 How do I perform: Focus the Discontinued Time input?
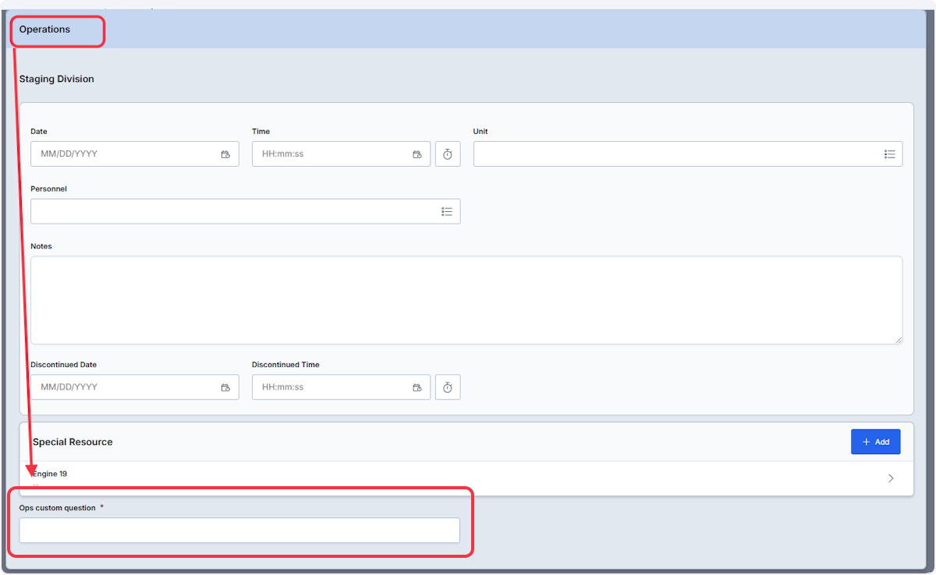pos(341,387)
